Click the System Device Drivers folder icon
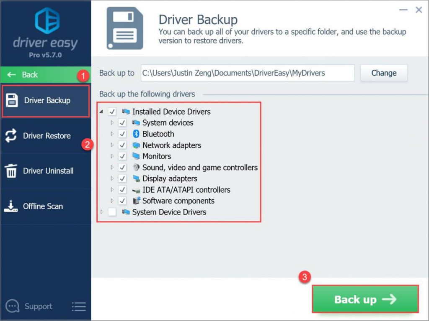The height and width of the screenshot is (321, 429). (126, 212)
